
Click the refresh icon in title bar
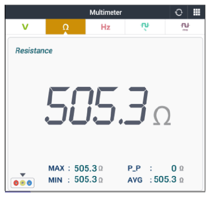pos(179,12)
